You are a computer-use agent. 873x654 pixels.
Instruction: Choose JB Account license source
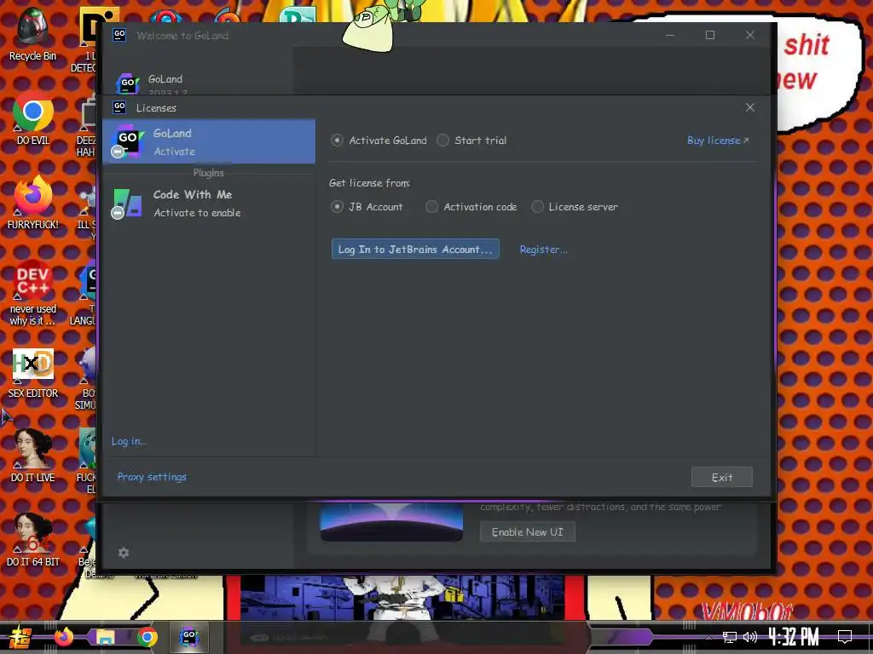[x=337, y=207]
